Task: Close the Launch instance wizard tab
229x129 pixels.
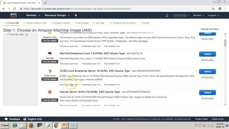Action: [39, 3]
